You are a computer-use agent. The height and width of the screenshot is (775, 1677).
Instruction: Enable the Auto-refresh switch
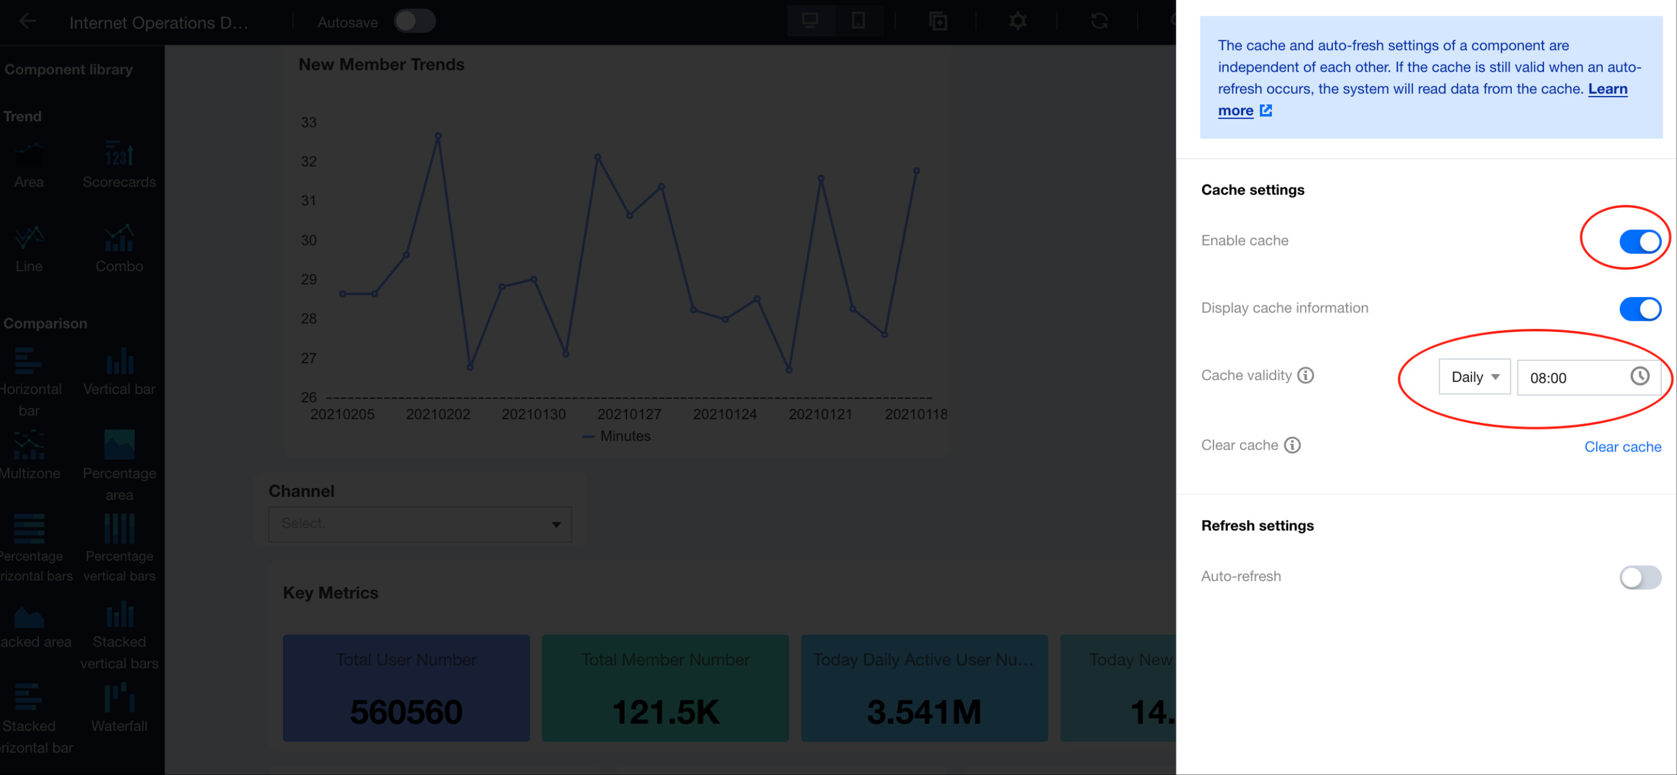(1639, 577)
